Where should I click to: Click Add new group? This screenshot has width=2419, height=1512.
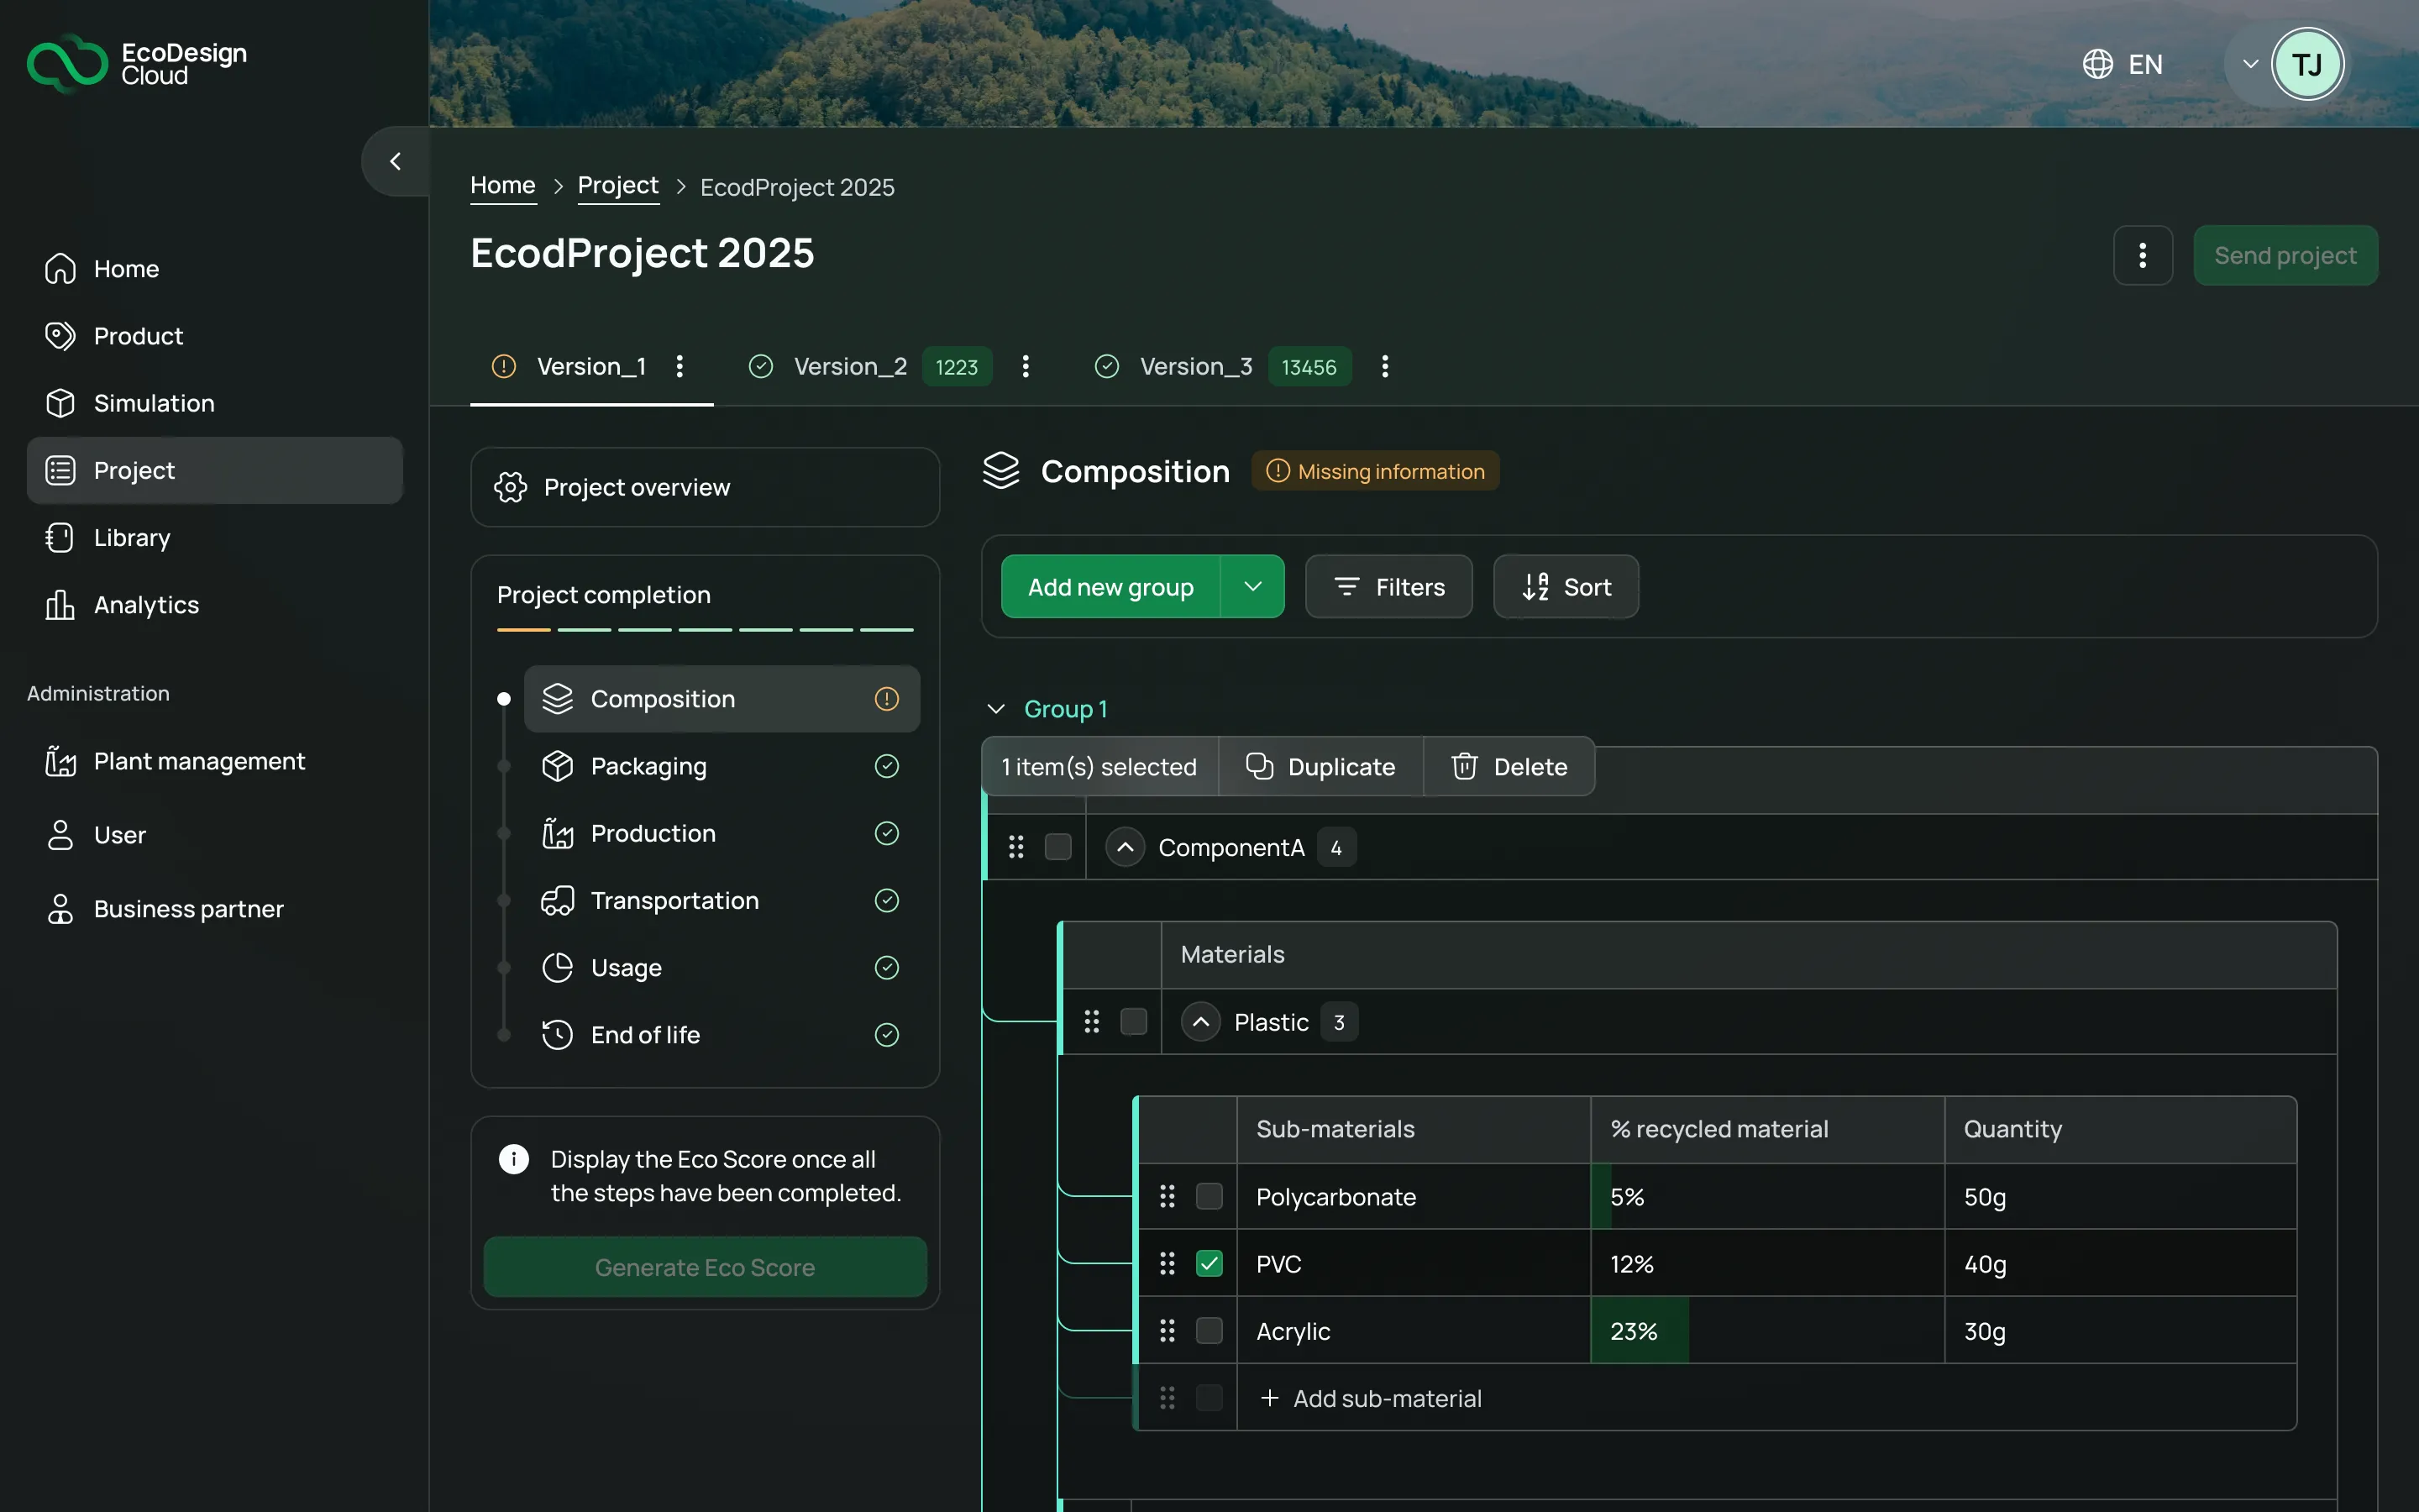pyautogui.click(x=1110, y=586)
